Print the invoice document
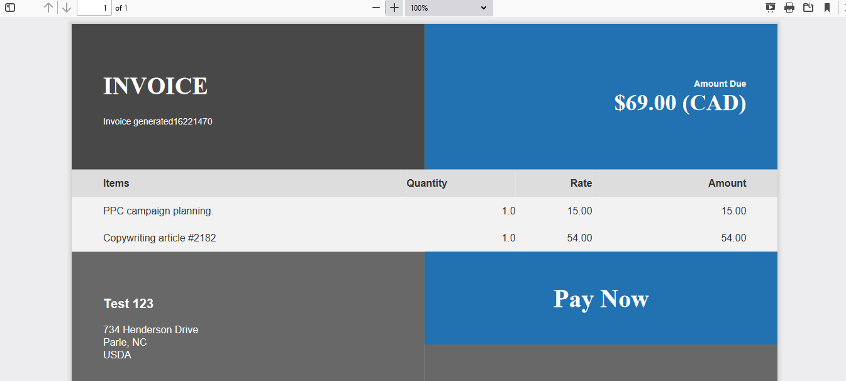 tap(789, 8)
